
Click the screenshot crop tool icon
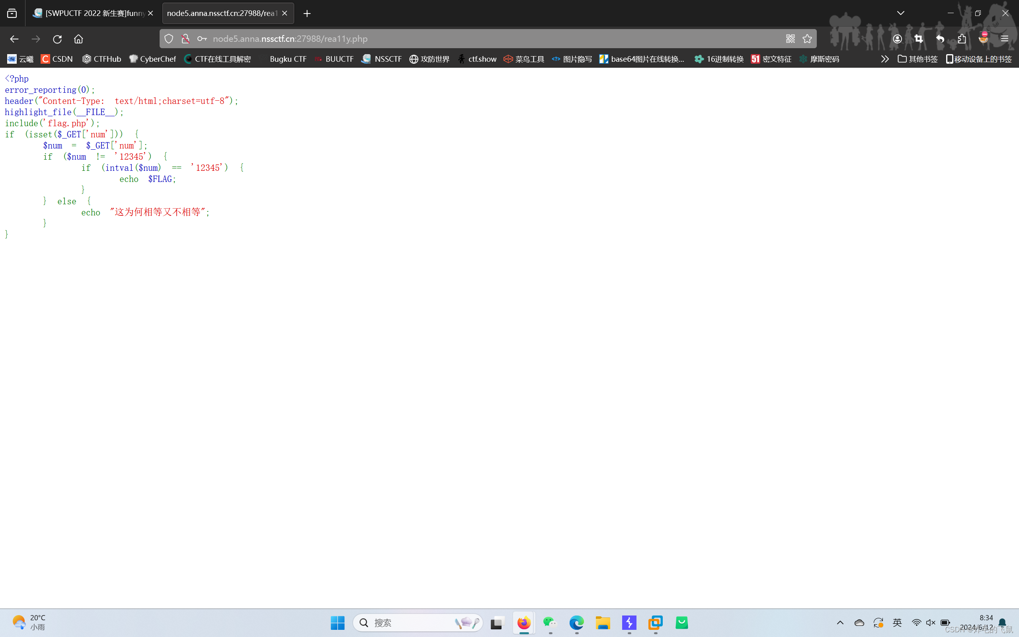click(x=918, y=39)
